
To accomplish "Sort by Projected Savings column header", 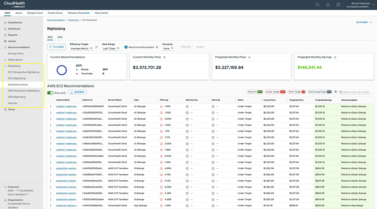I will coord(324,100).
